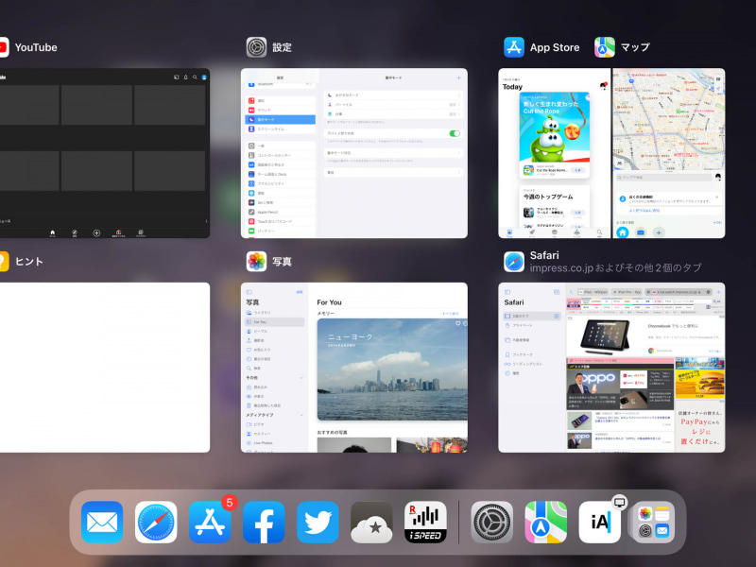Open Cut the Rope feature in App Store
The image size is (756, 567).
554,135
